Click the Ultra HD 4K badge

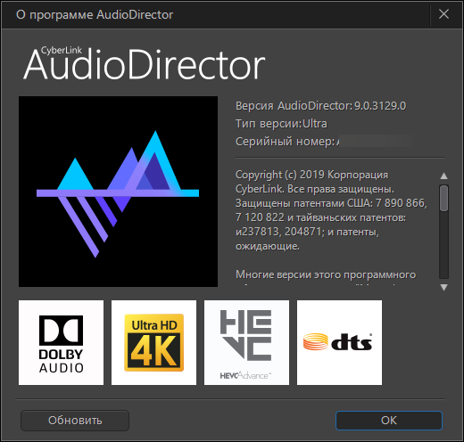click(x=153, y=342)
